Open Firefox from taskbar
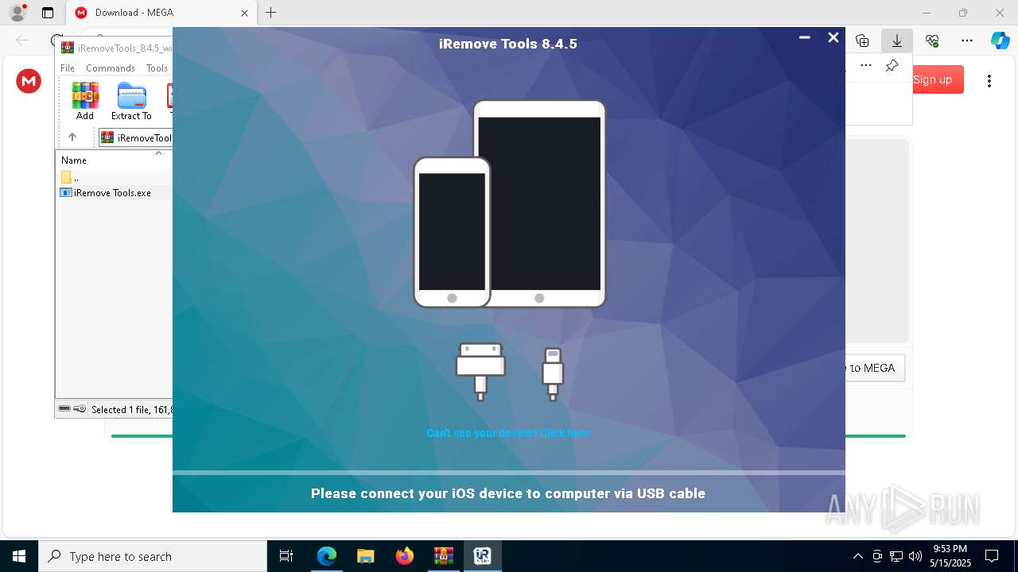Screen dimensions: 1018x572 [405, 556]
